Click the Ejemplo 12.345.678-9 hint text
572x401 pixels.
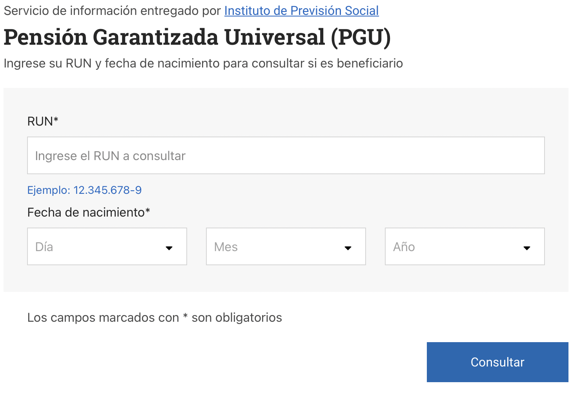point(84,190)
